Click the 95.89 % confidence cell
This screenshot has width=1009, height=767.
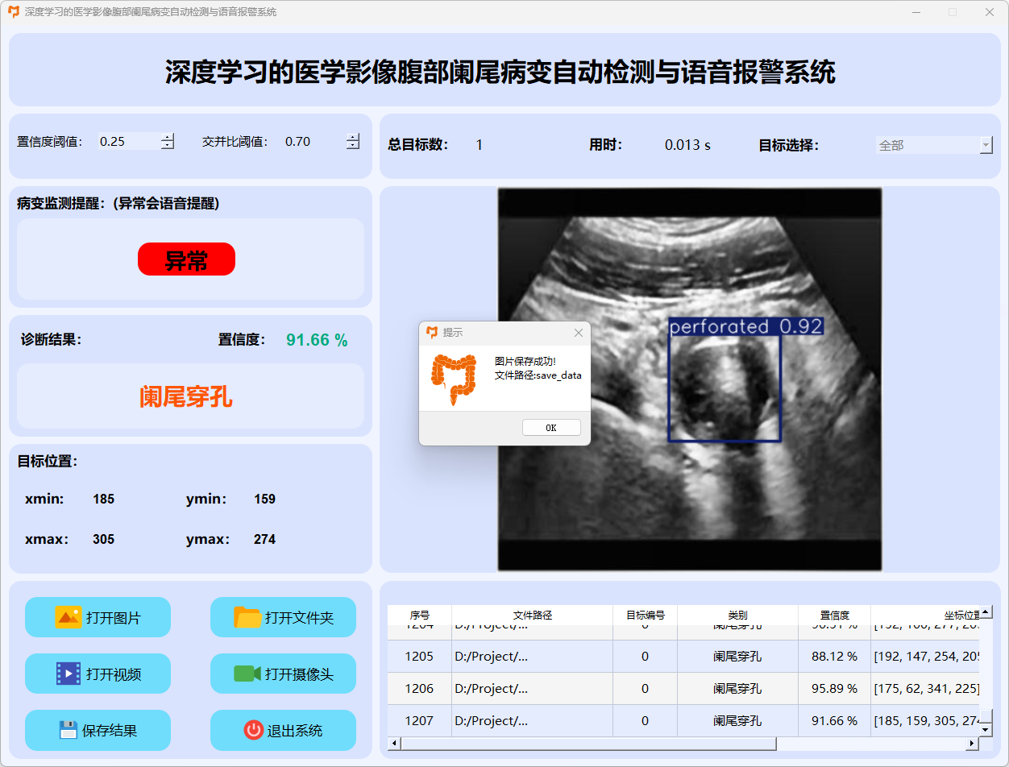tap(834, 689)
